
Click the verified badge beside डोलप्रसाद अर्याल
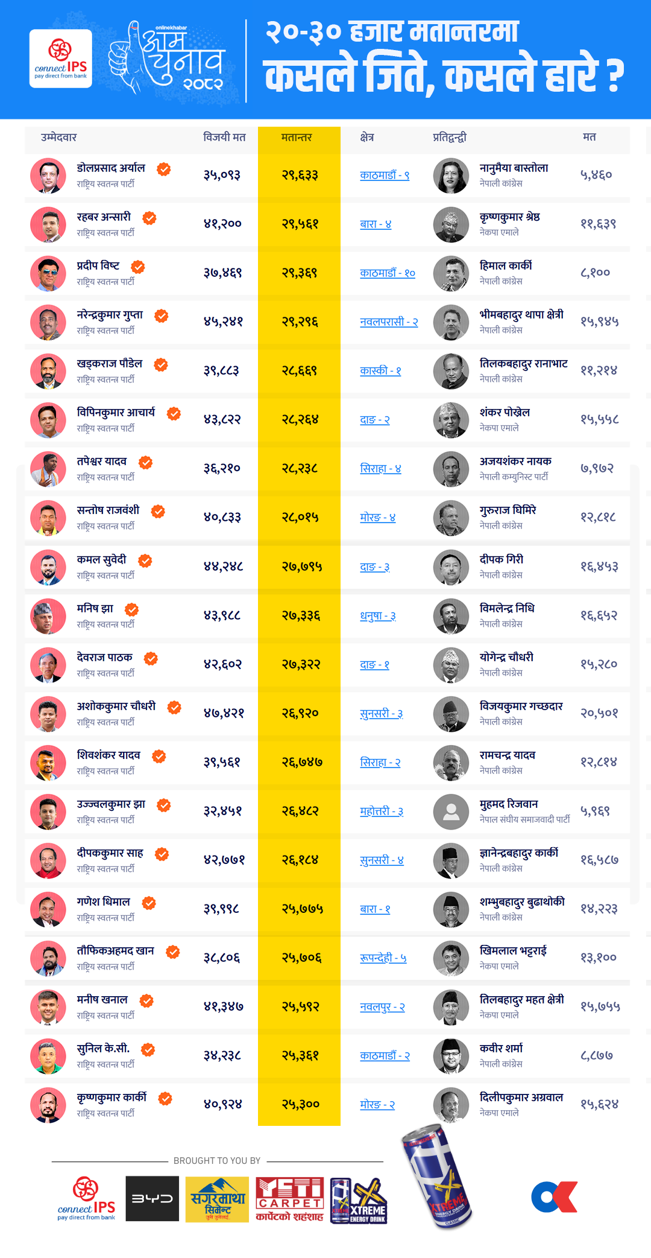(163, 169)
